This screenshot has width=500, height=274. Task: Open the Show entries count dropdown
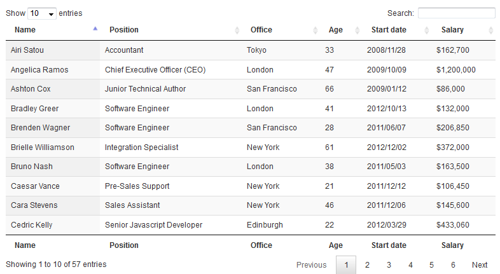[42, 13]
